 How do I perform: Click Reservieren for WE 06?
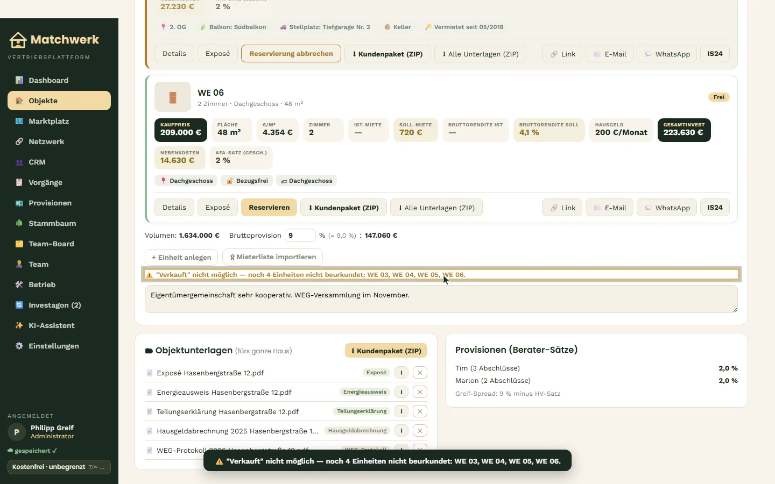point(269,208)
